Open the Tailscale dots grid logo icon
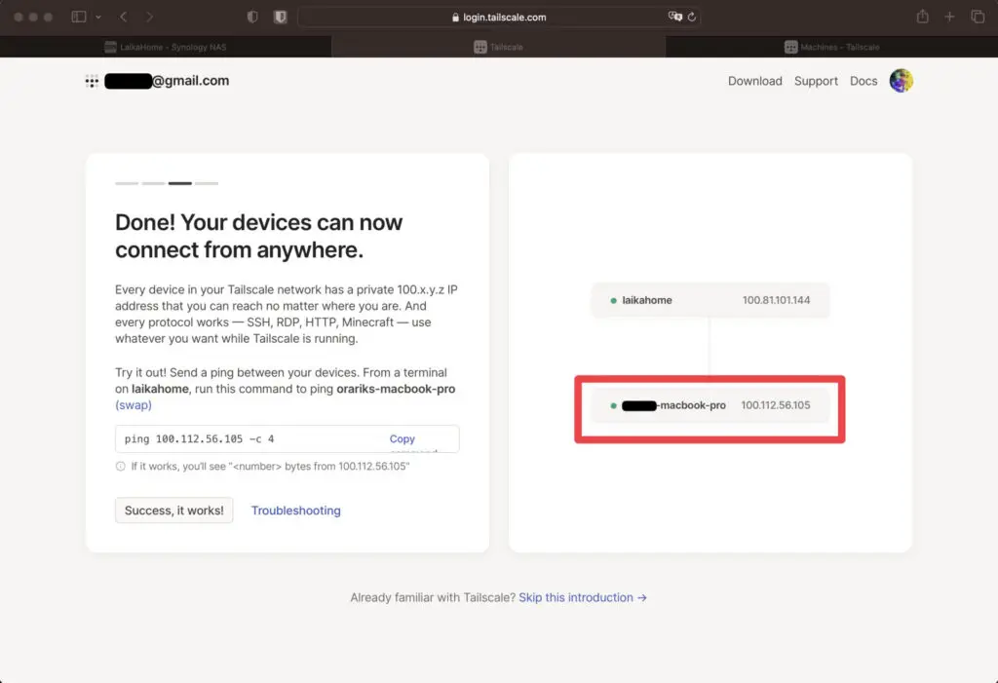Viewport: 998px width, 683px height. tap(92, 81)
